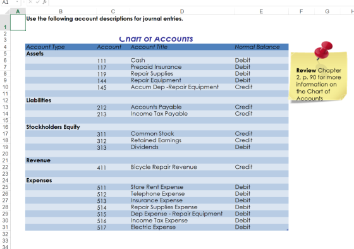354x249 pixels.
Task: Select the Accounts Payable cell
Action: [x=182, y=107]
